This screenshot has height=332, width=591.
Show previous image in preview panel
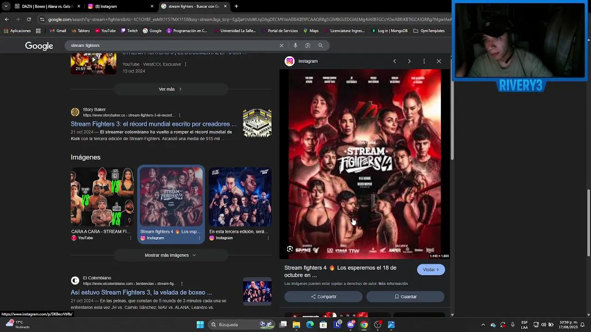pos(394,61)
